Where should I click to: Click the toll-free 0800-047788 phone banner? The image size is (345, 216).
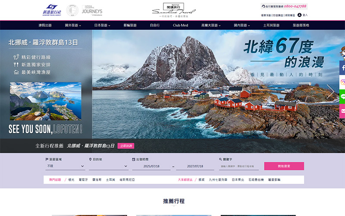284,6
